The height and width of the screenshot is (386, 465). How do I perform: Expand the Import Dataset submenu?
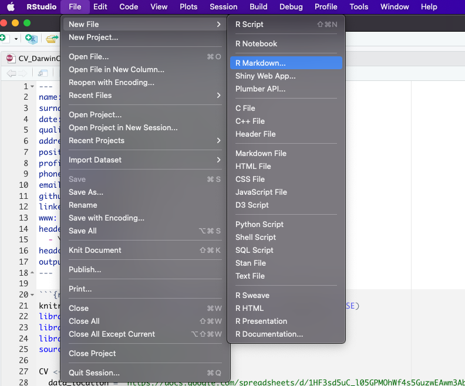(x=145, y=160)
